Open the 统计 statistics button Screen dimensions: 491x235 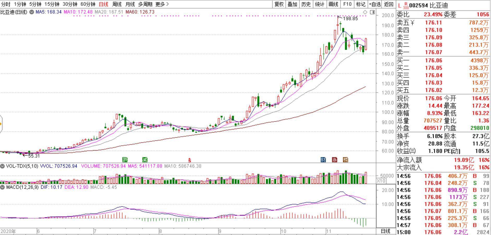pyautogui.click(x=319, y=4)
